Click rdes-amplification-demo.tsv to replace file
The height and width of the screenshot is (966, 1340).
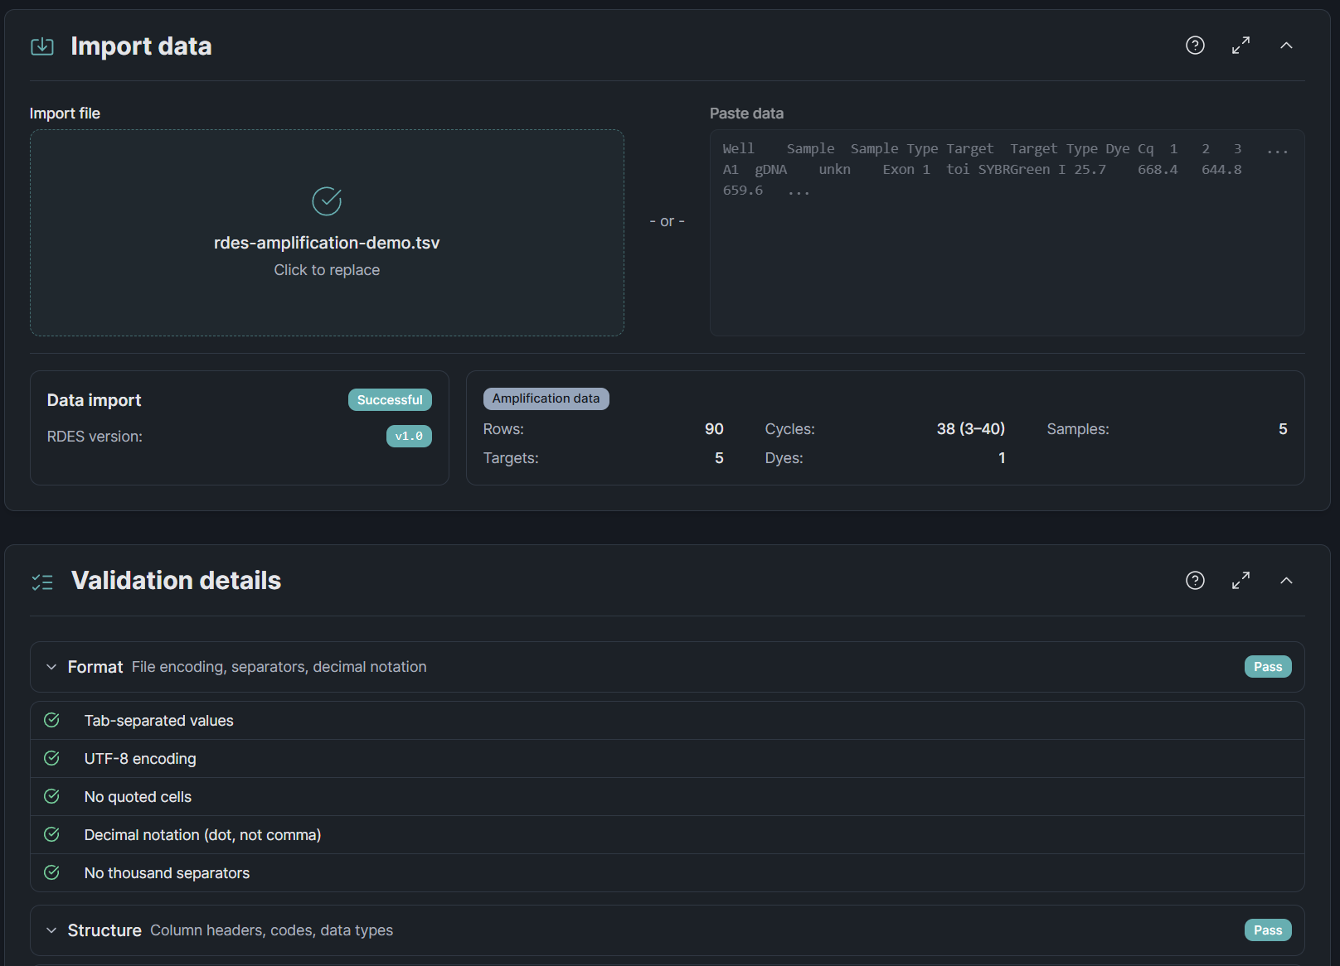click(x=327, y=242)
